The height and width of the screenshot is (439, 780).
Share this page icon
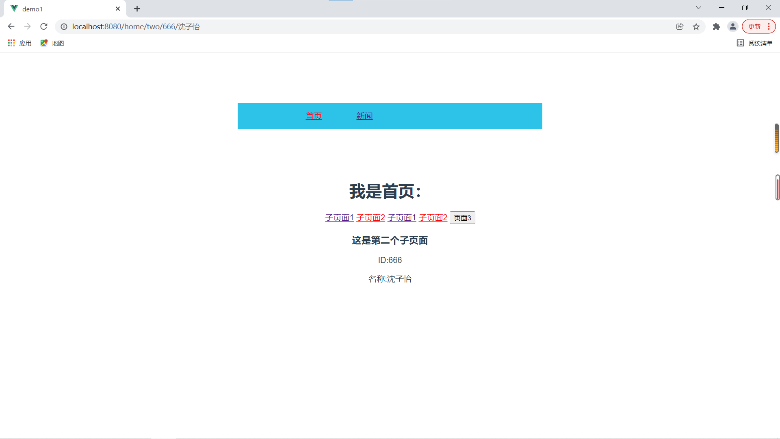680,26
